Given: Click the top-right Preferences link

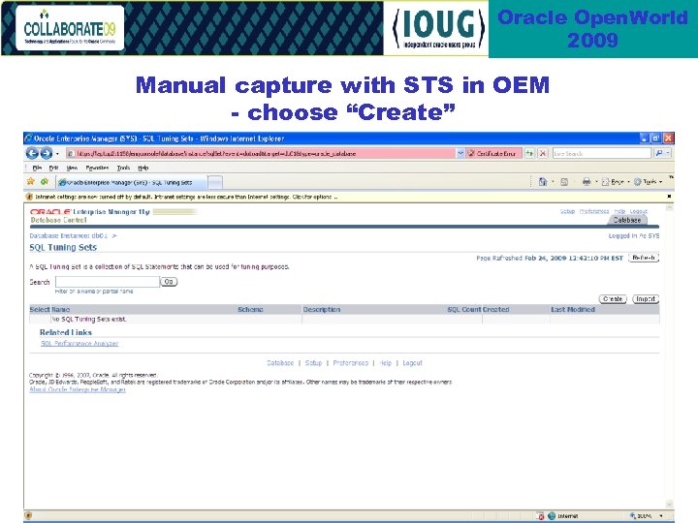Looking at the screenshot, I should tap(594, 211).
